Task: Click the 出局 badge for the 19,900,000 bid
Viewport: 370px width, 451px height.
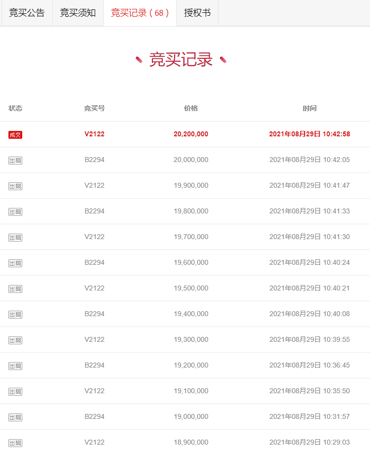Action: pyautogui.click(x=15, y=186)
